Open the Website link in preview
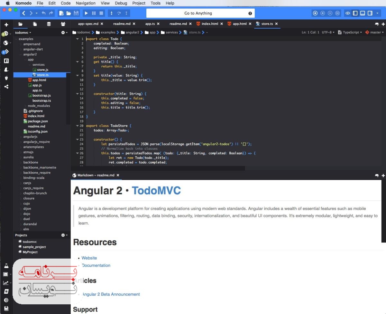This screenshot has width=386, height=314. coord(89,258)
